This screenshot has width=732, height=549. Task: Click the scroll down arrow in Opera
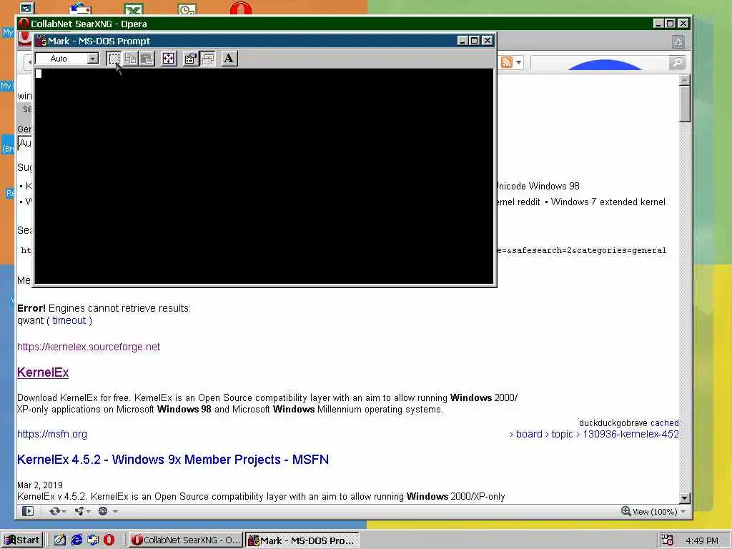pos(684,498)
